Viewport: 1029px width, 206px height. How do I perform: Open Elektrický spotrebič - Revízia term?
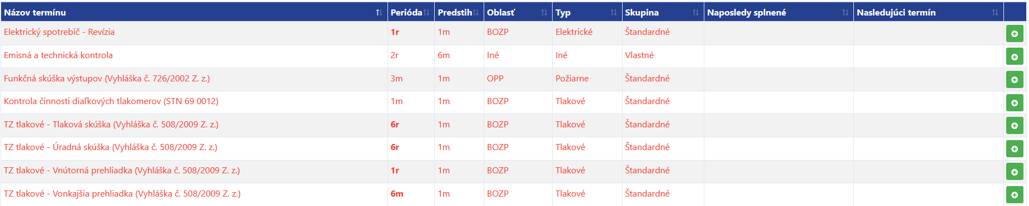point(59,32)
